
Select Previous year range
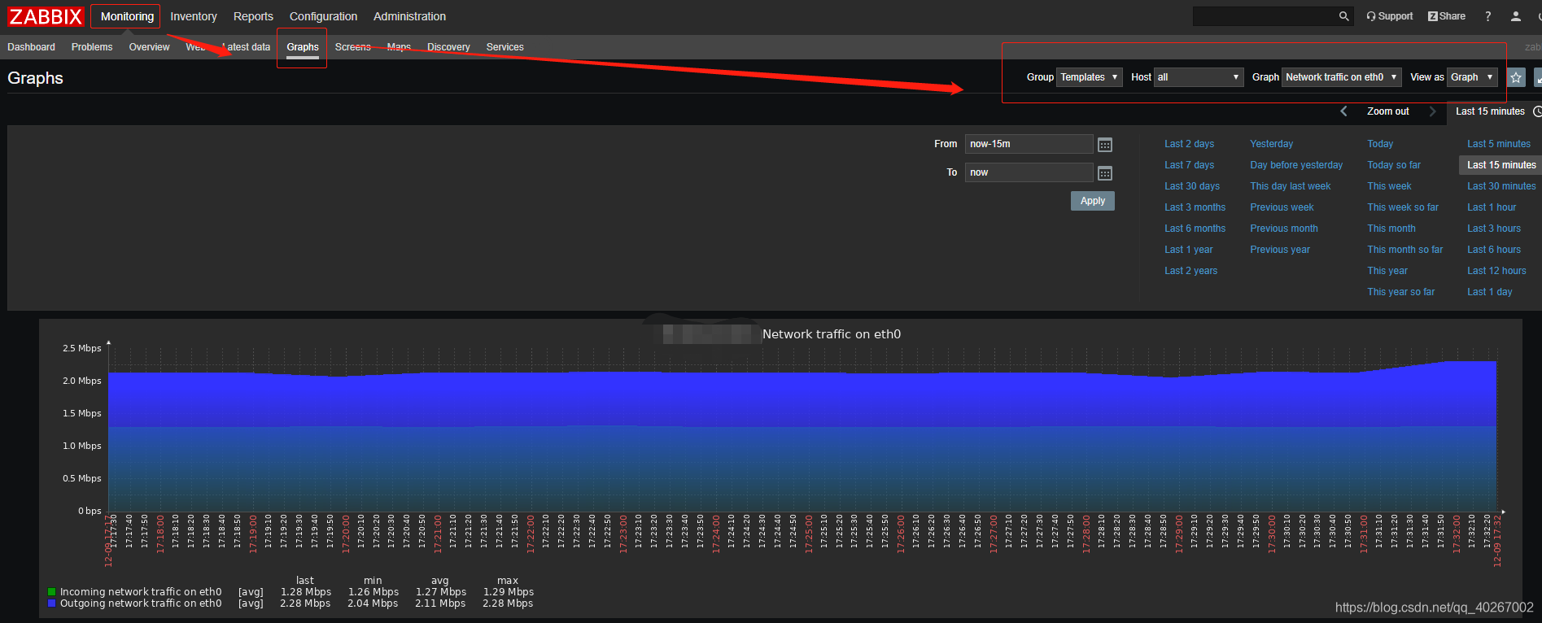coord(1280,250)
